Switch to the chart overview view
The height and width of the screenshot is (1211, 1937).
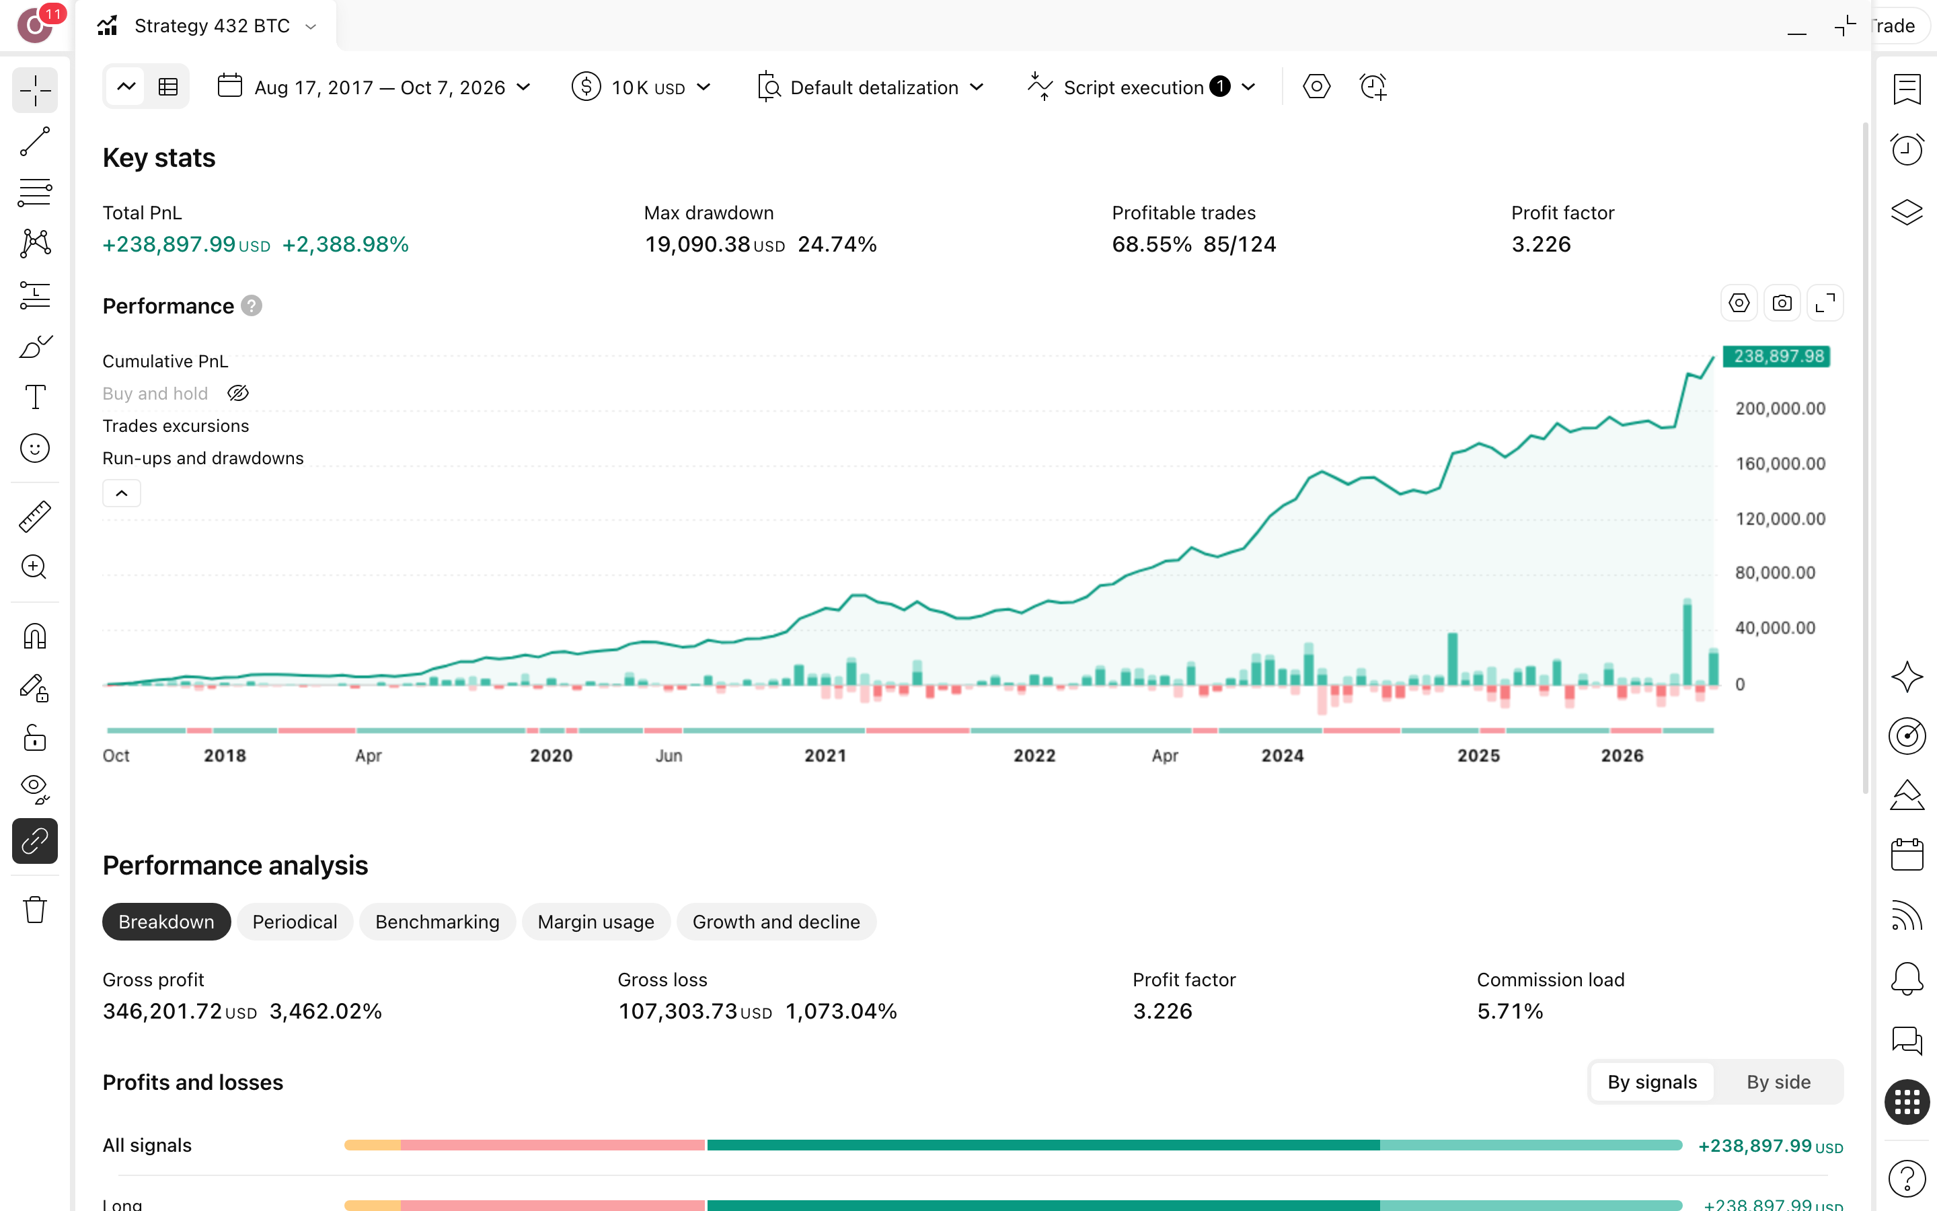pos(126,87)
